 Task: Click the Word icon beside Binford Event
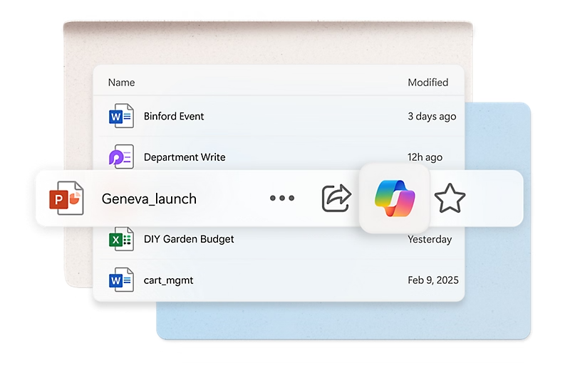(x=121, y=116)
